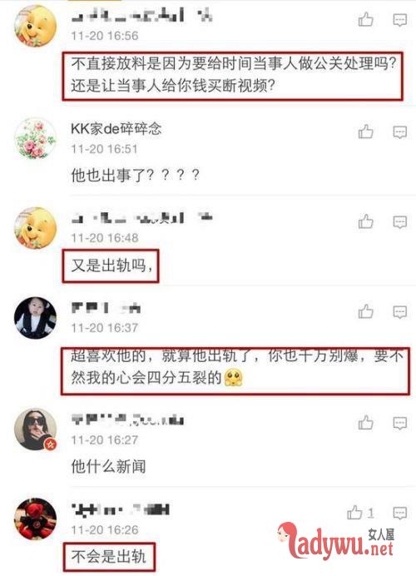Reply to KK家de碎碎念's comment
Image resolution: width=416 pixels, height=576 pixels.
[x=400, y=132]
